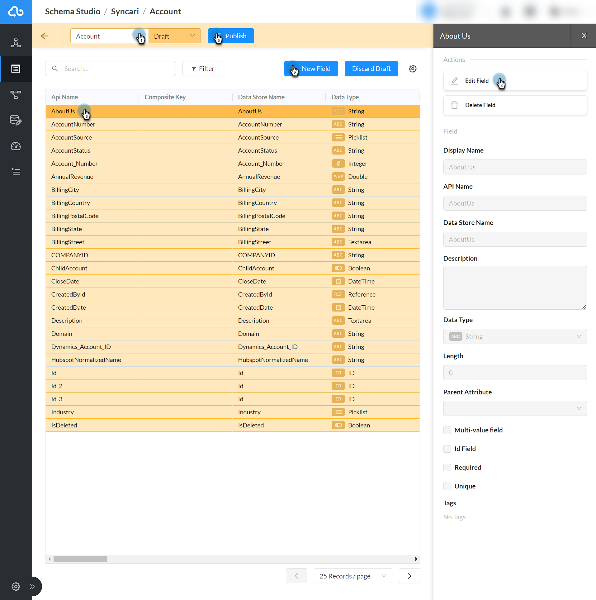Toggle the Multi-value field checkbox
This screenshot has height=600, width=596.
click(x=447, y=430)
